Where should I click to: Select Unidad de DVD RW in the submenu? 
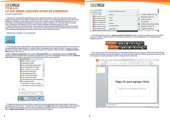point(146,29)
